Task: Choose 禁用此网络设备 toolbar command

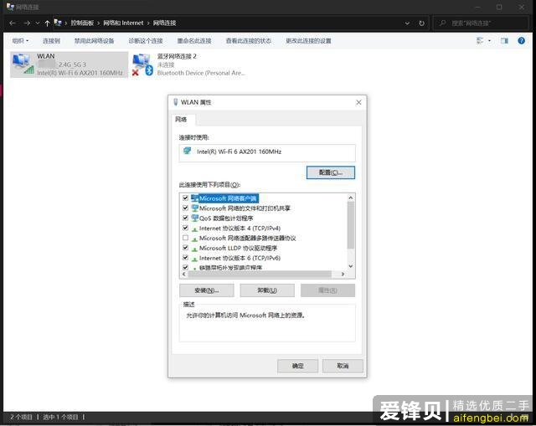Action: click(x=94, y=41)
